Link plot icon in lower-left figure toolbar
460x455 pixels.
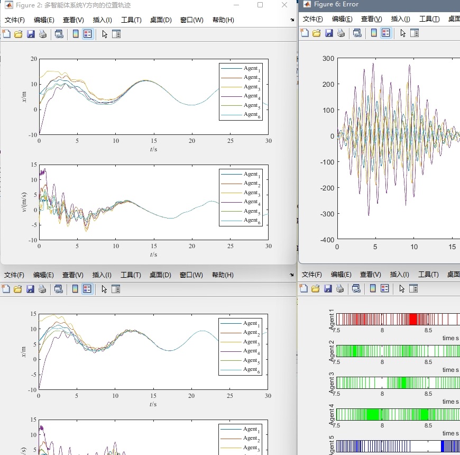click(58, 289)
